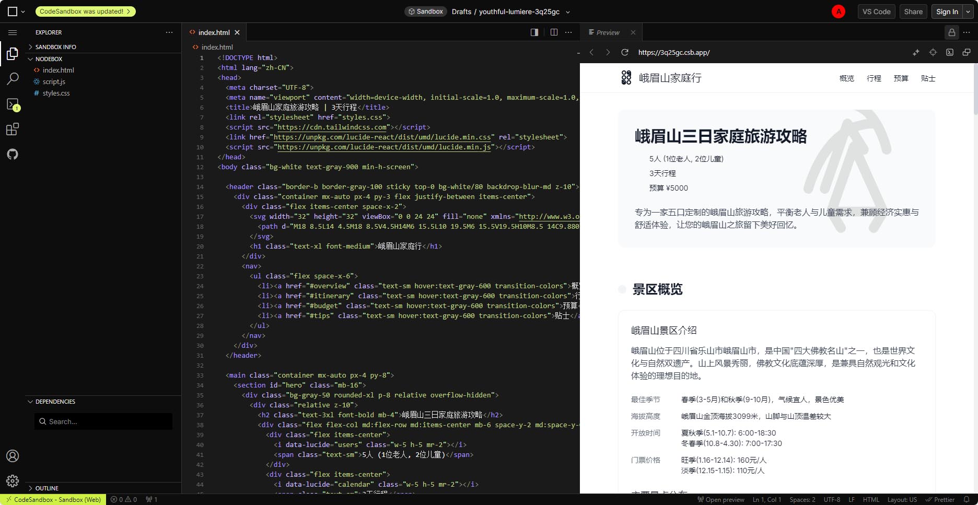The height and width of the screenshot is (505, 978).
Task: Open the Search icon in activity bar
Action: (13, 79)
